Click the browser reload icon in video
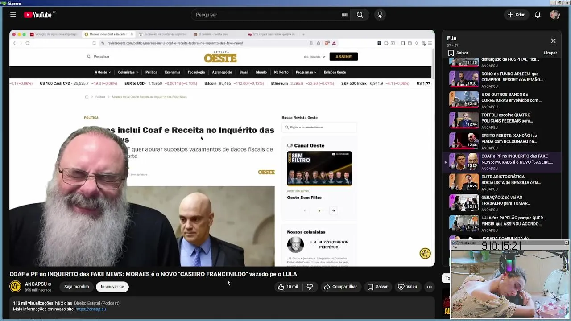The image size is (571, 321). 28,43
